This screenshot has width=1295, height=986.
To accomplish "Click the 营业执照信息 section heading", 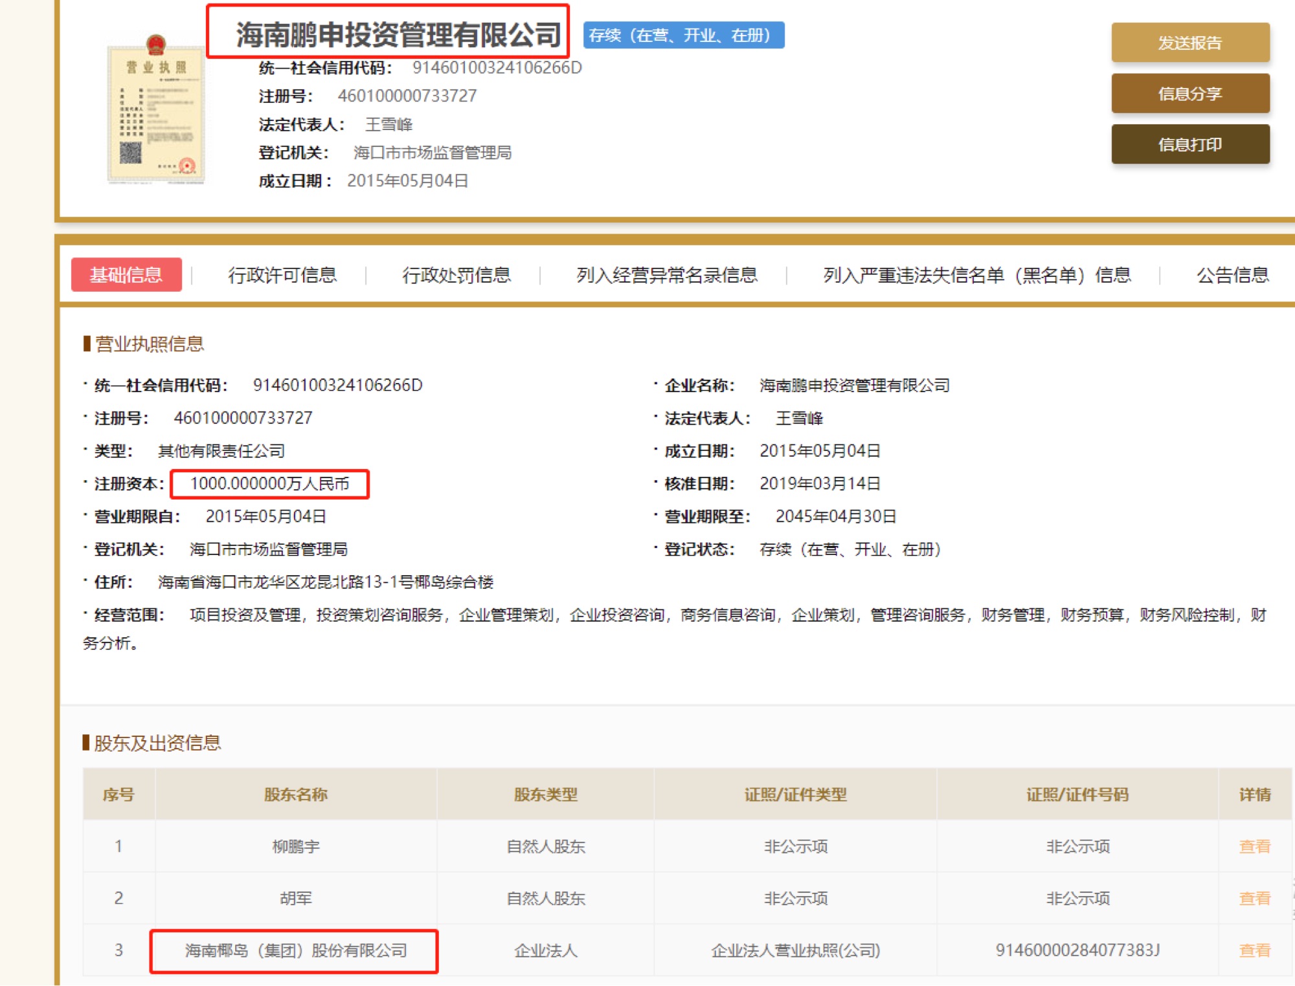I will pyautogui.click(x=150, y=344).
